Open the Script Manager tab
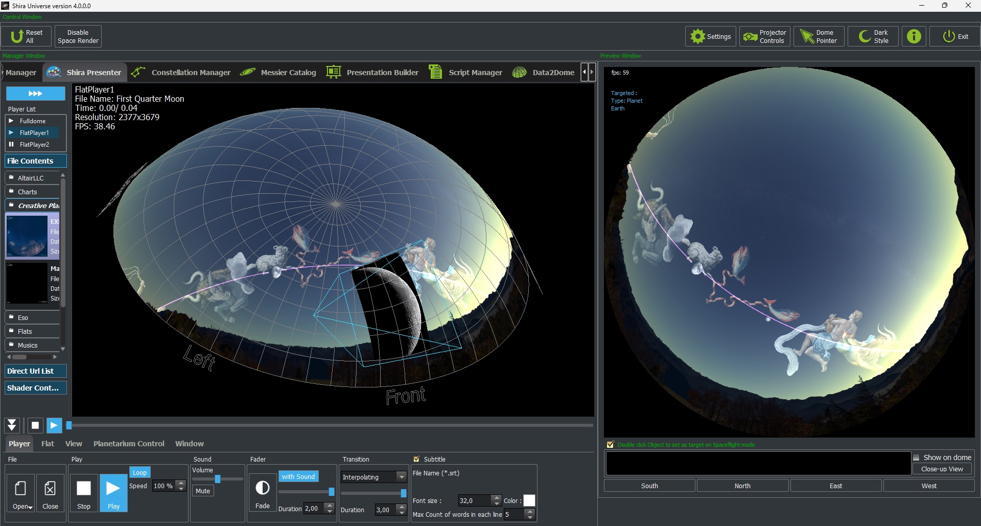 (x=465, y=73)
